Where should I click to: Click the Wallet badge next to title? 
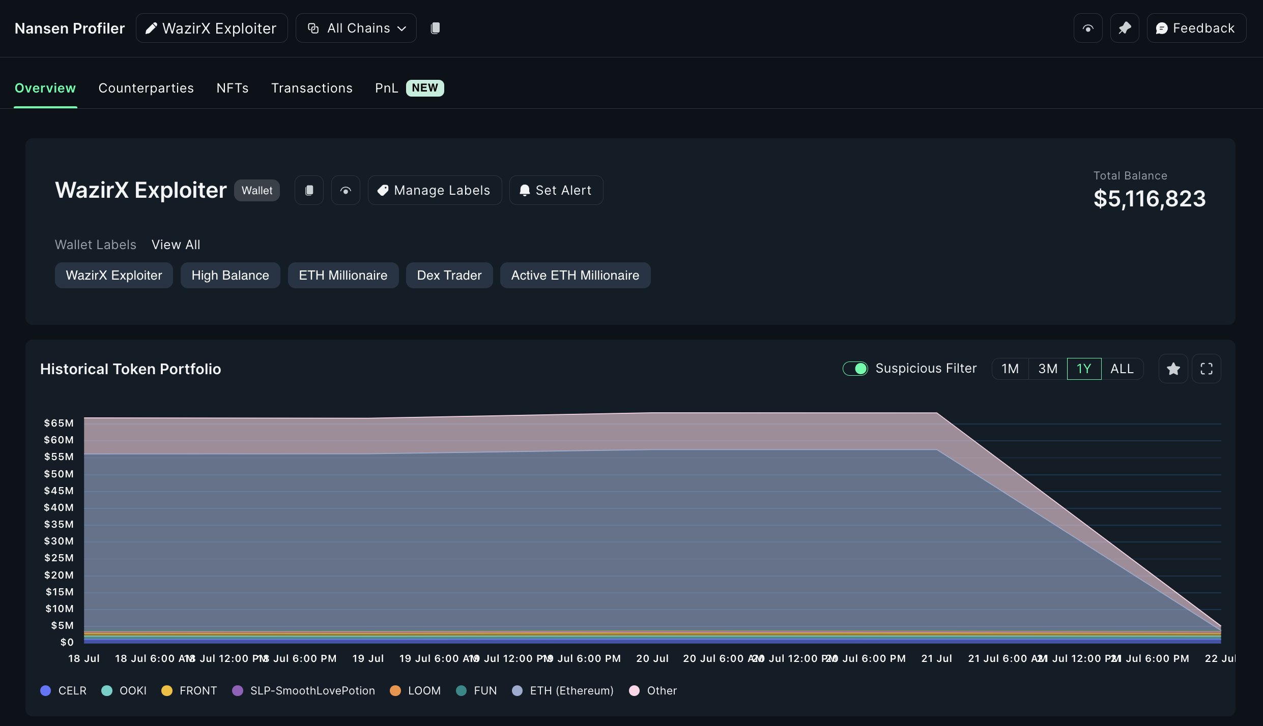(x=257, y=190)
